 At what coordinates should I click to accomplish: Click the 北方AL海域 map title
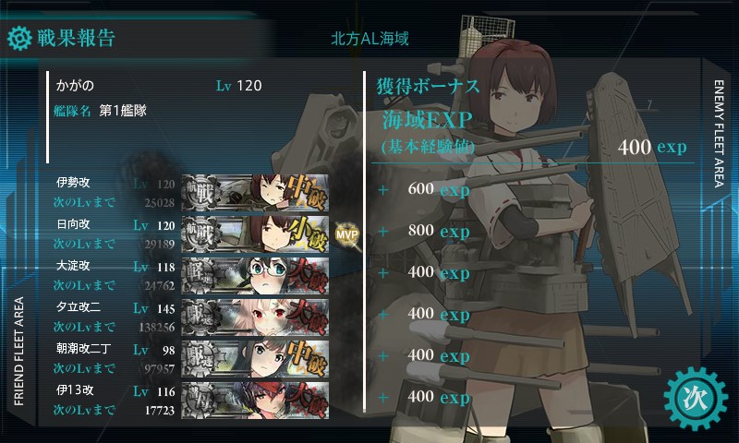(x=369, y=38)
